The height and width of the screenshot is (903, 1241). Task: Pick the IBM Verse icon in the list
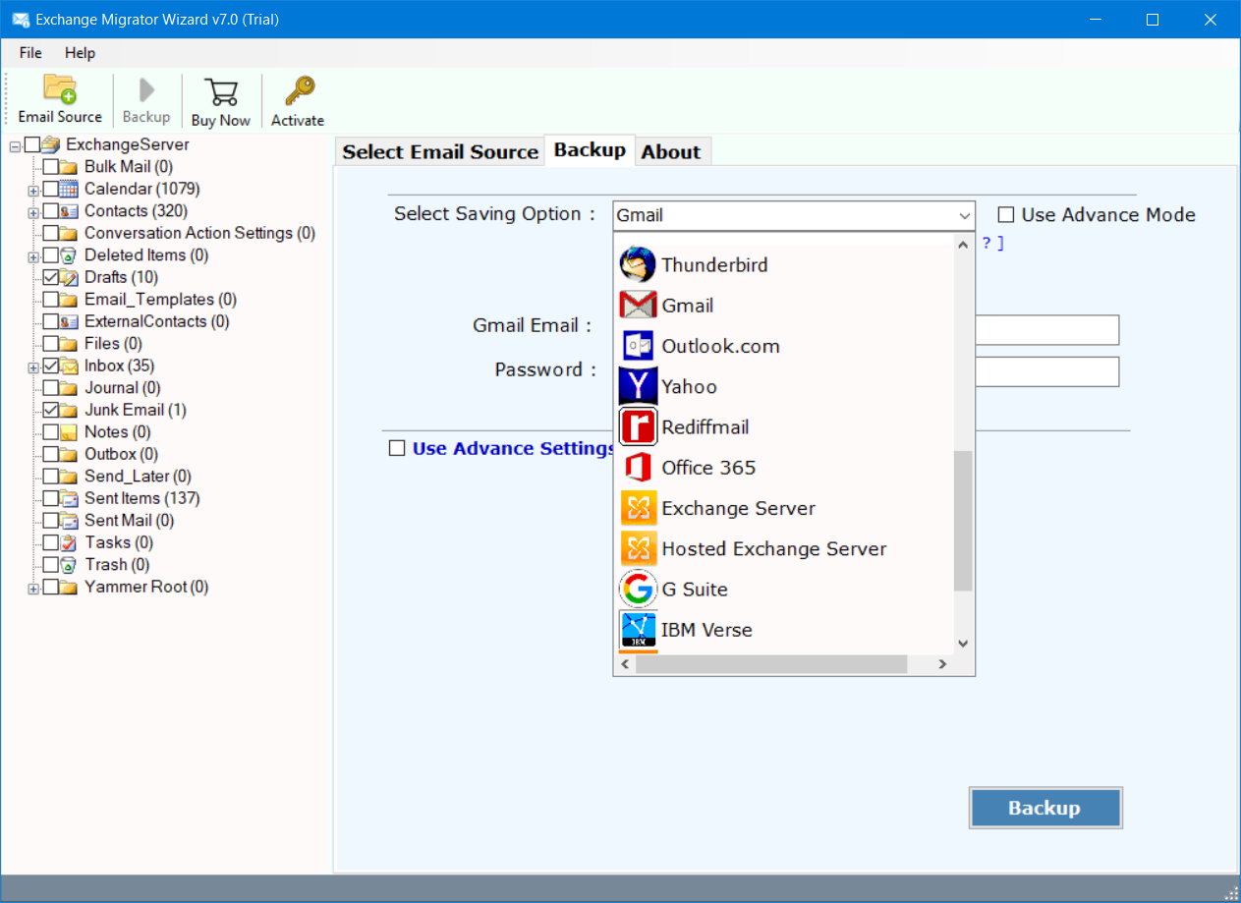click(x=638, y=629)
